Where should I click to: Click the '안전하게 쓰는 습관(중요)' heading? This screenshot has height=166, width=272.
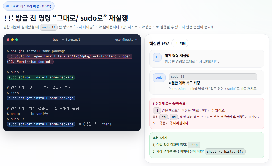click(x=170, y=103)
